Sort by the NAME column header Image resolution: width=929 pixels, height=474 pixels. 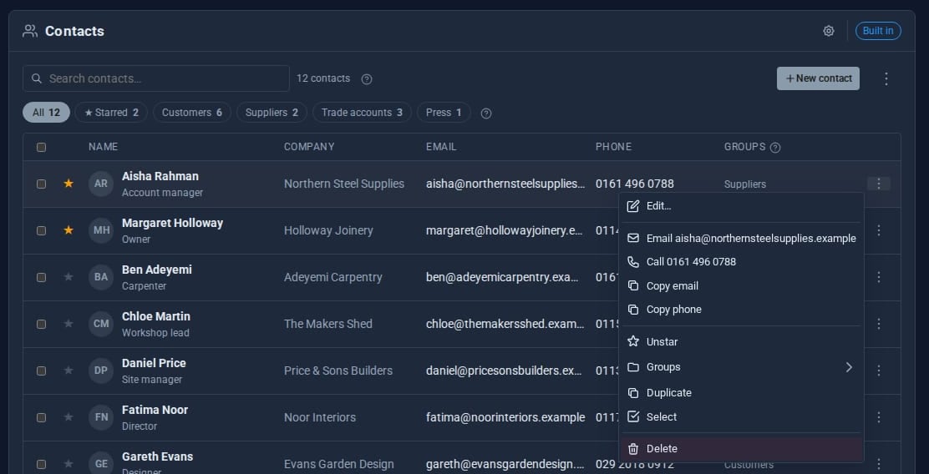pyautogui.click(x=103, y=147)
